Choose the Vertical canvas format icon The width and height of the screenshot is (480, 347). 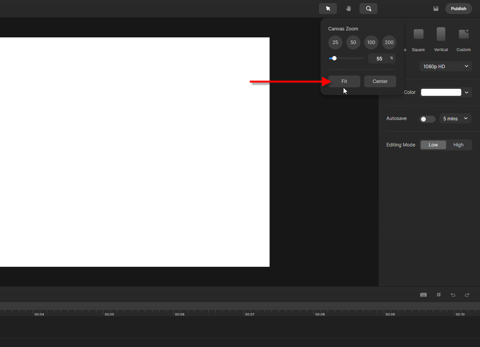click(x=441, y=35)
